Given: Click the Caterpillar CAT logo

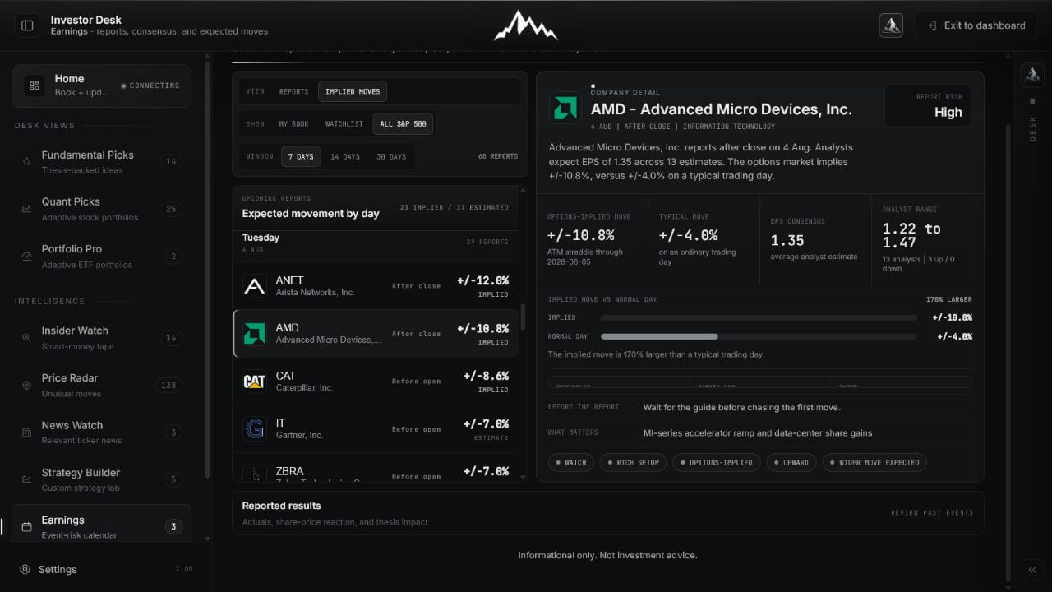Looking at the screenshot, I should (255, 382).
